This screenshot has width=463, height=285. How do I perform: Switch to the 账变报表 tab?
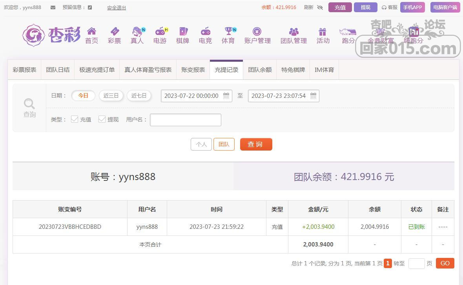193,70
